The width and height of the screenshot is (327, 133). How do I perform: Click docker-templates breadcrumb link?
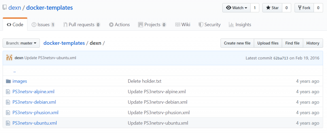[x=64, y=43]
